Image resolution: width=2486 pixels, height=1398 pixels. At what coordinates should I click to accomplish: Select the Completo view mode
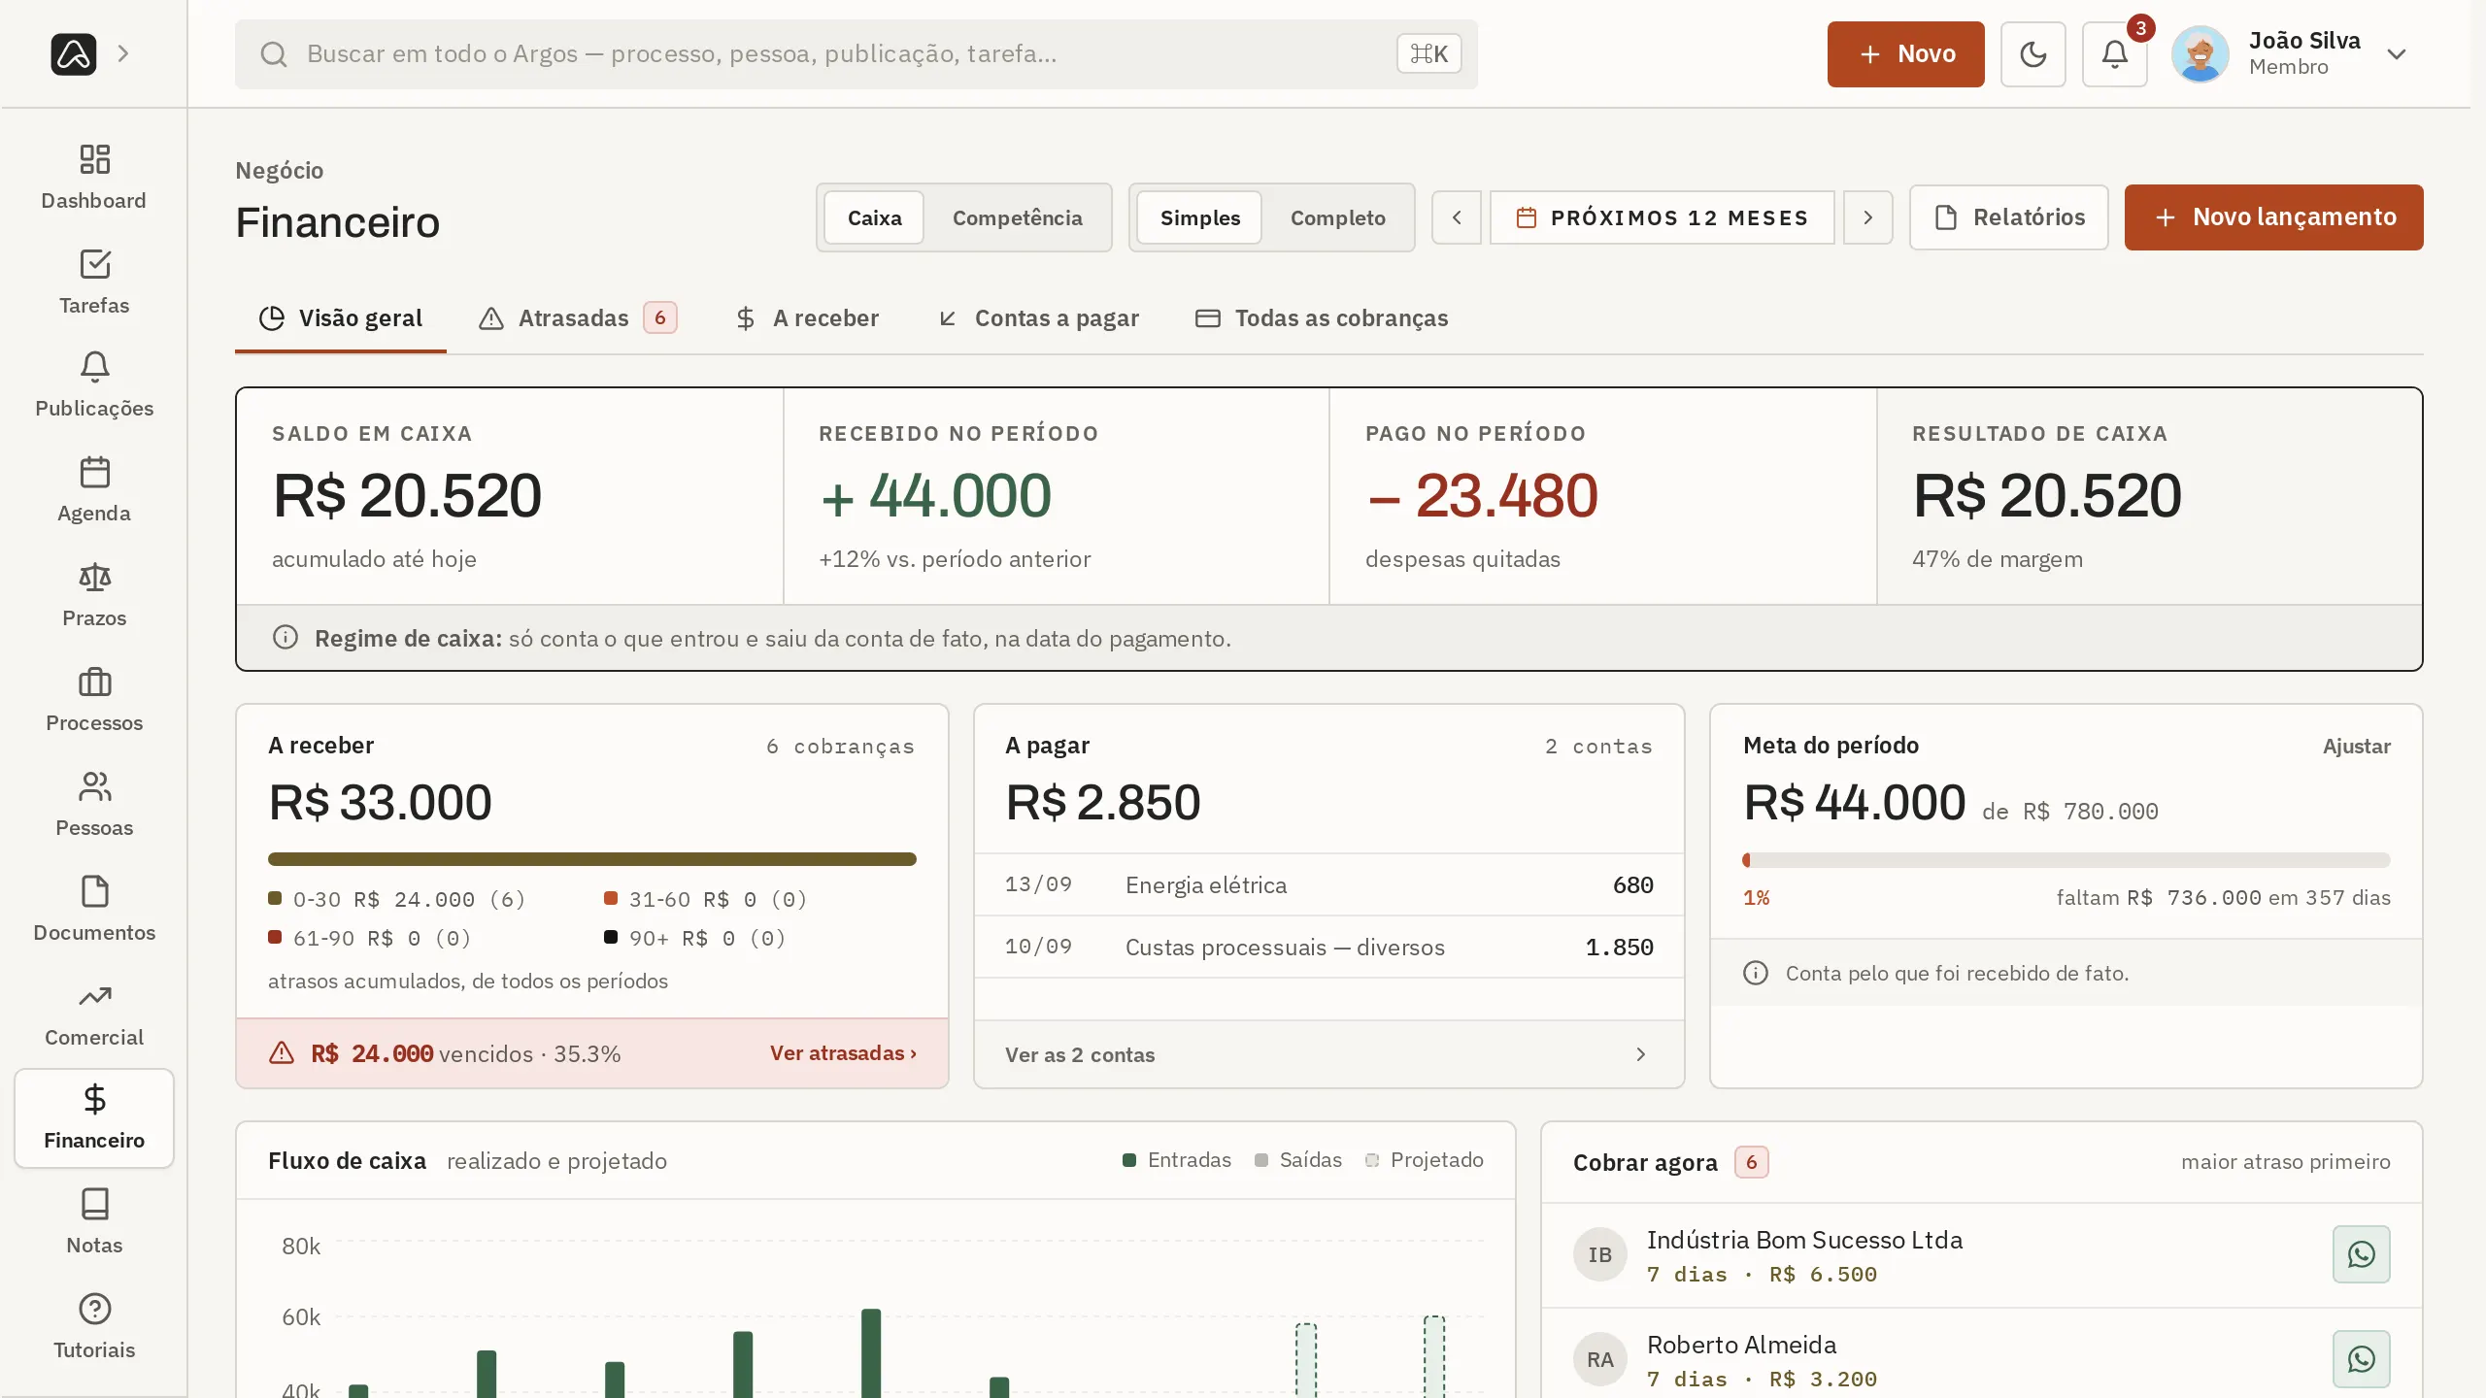click(x=1337, y=217)
